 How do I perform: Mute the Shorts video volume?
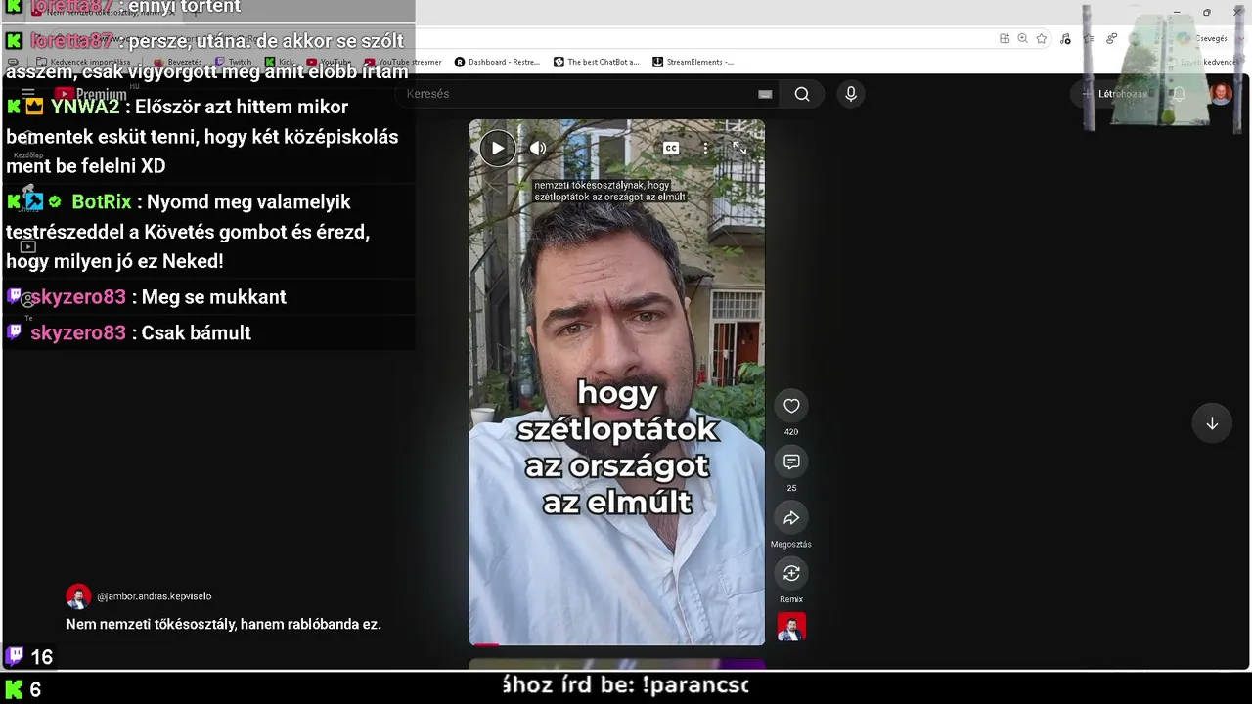[x=538, y=148]
